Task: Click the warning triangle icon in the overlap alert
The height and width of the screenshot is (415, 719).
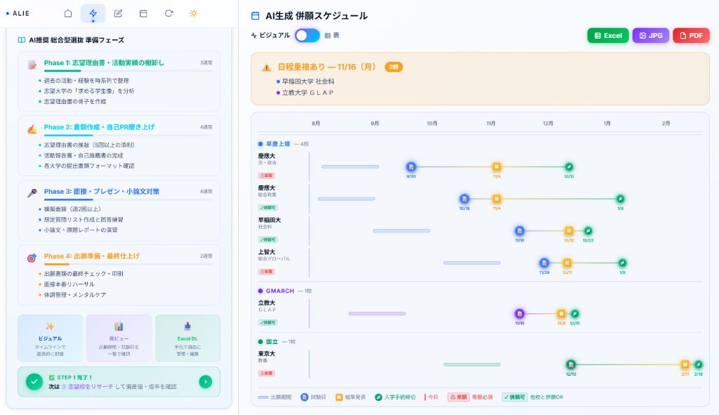Action: pos(266,67)
